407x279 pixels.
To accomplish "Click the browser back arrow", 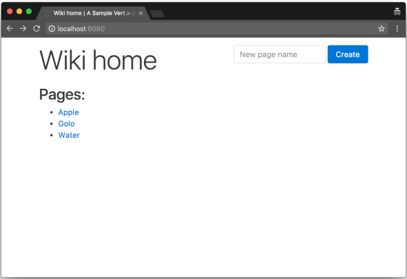I will 10,28.
